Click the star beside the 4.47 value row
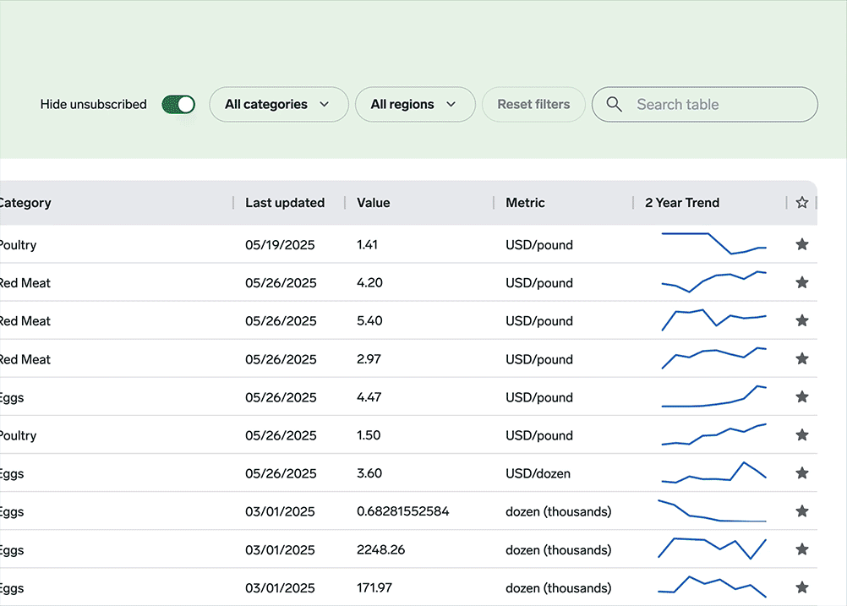847x606 pixels. 802,397
